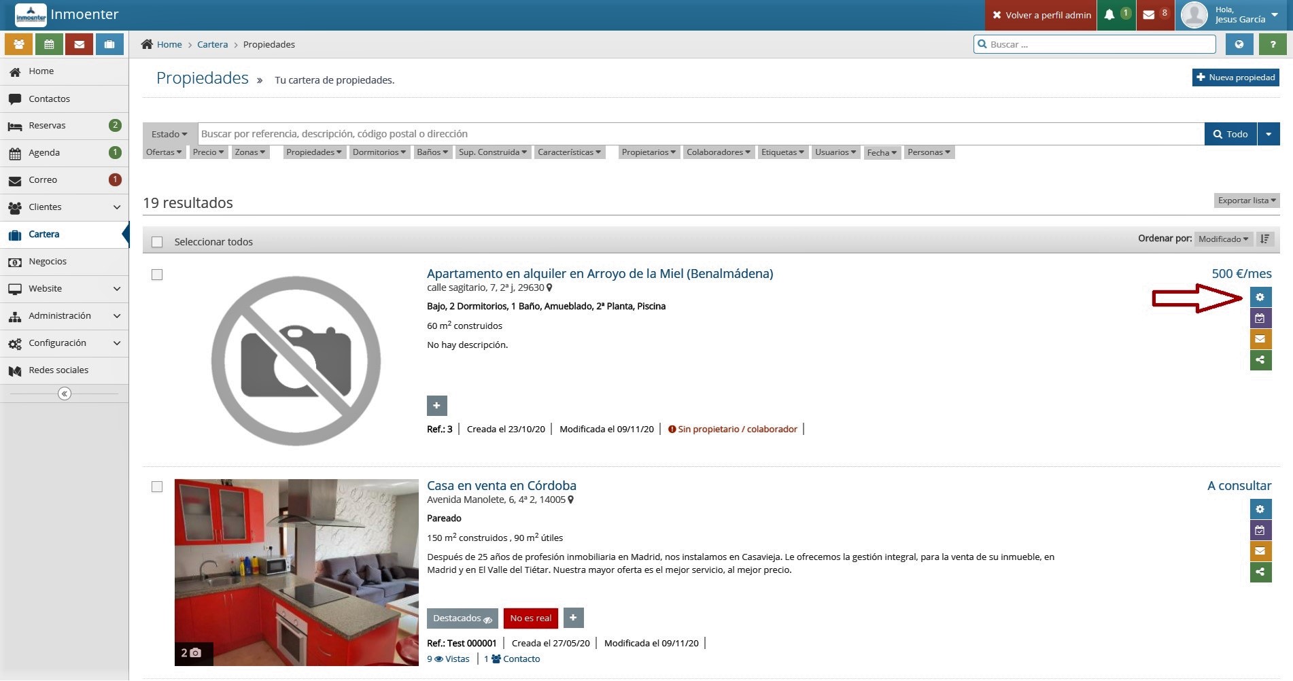Click the green calendar shortcut icon
Image resolution: width=1293 pixels, height=681 pixels.
coord(49,44)
